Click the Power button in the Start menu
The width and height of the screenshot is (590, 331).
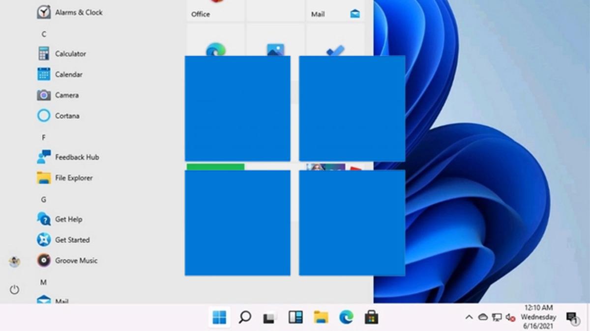point(14,290)
